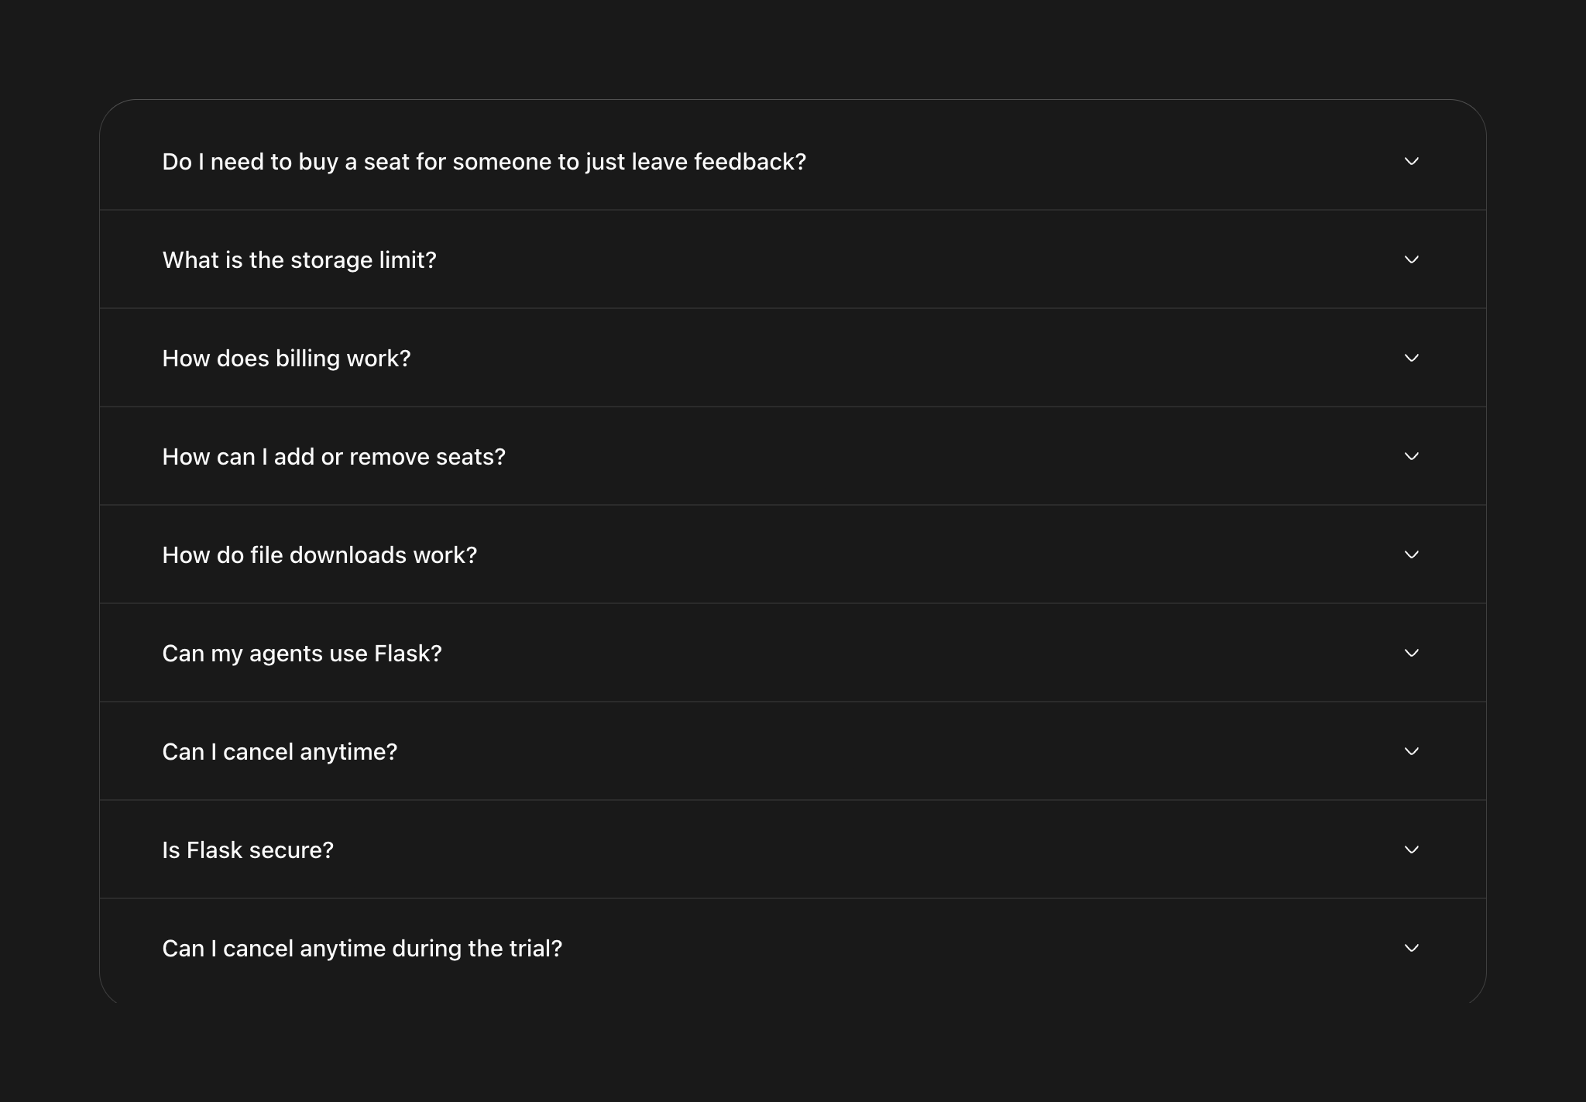
Task: Expand Can I cancel anytime chevron
Action: click(1411, 751)
